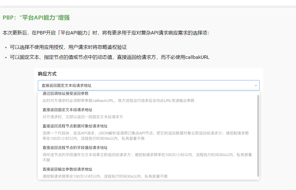Screen dimensions: 296x190
Task: Click the 直接返回固定文本给请求地址 select field
Action: [148, 86]
